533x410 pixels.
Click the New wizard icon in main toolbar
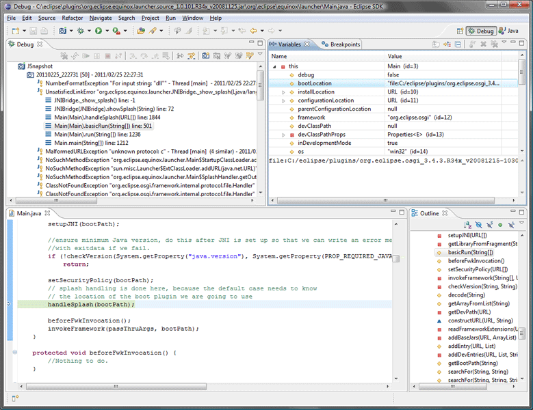click(x=15, y=31)
